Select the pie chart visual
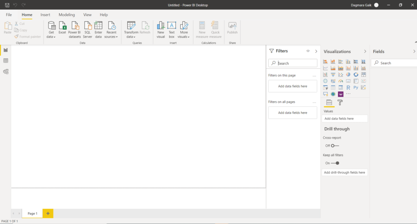Screen dimensions: 417x224 (348, 74)
